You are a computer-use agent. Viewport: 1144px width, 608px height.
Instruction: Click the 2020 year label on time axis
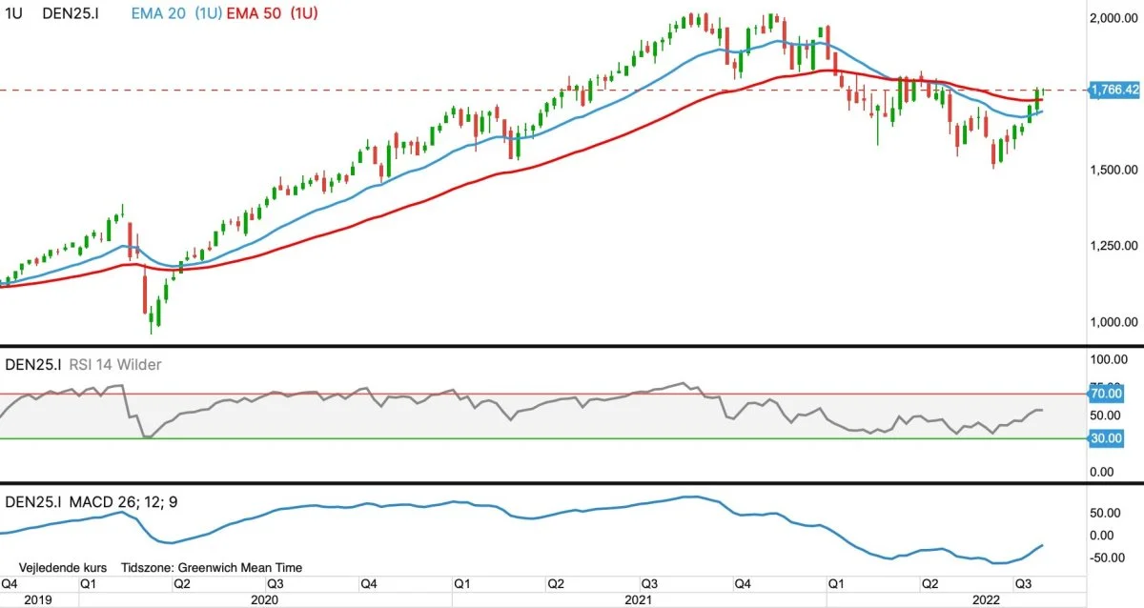[264, 599]
